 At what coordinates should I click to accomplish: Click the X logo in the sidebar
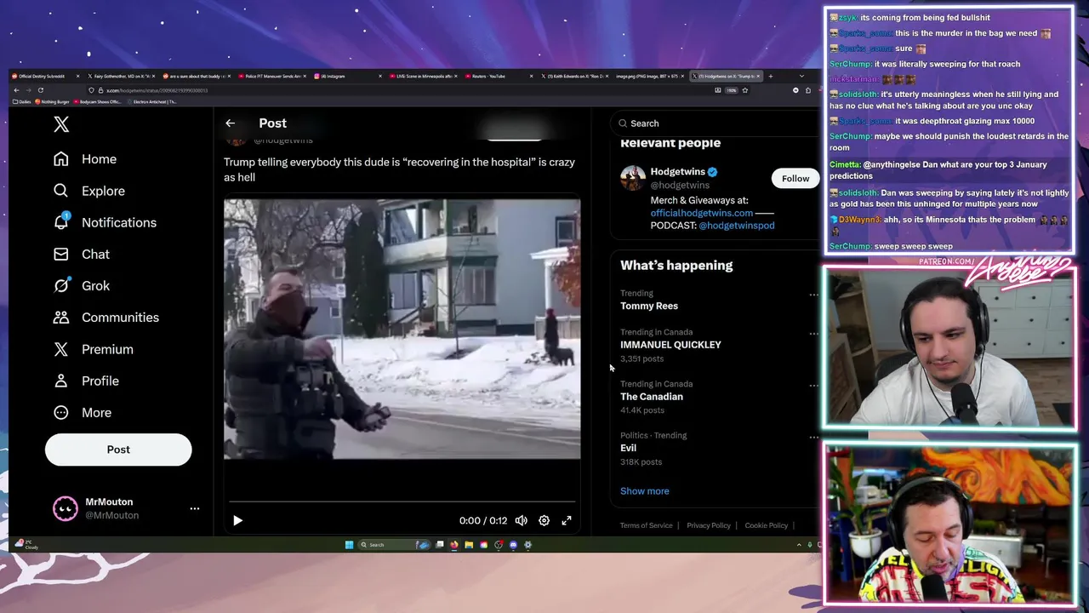pyautogui.click(x=61, y=124)
